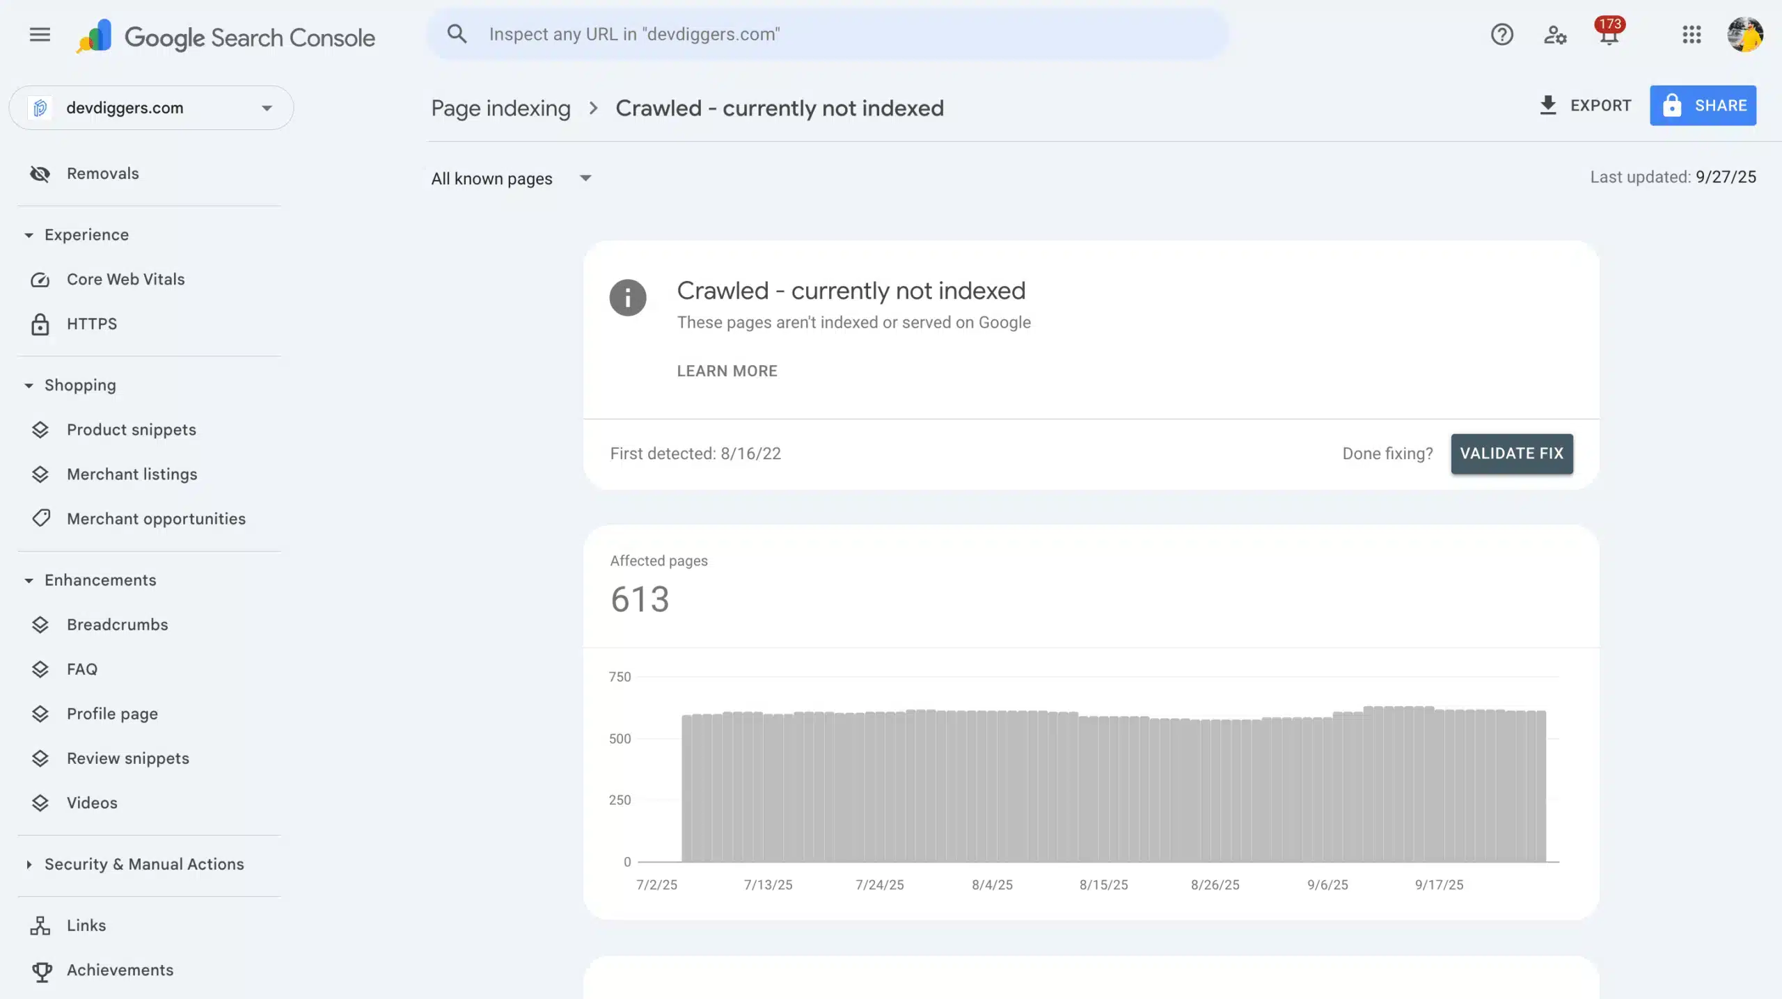
Task: Open the devdiggers.com property selector dropdown
Action: (151, 108)
